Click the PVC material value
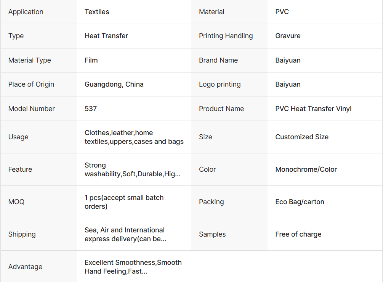Screen dimensions: 383x282 (282, 12)
